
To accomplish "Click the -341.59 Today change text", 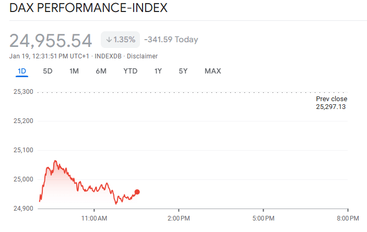I will pos(171,40).
